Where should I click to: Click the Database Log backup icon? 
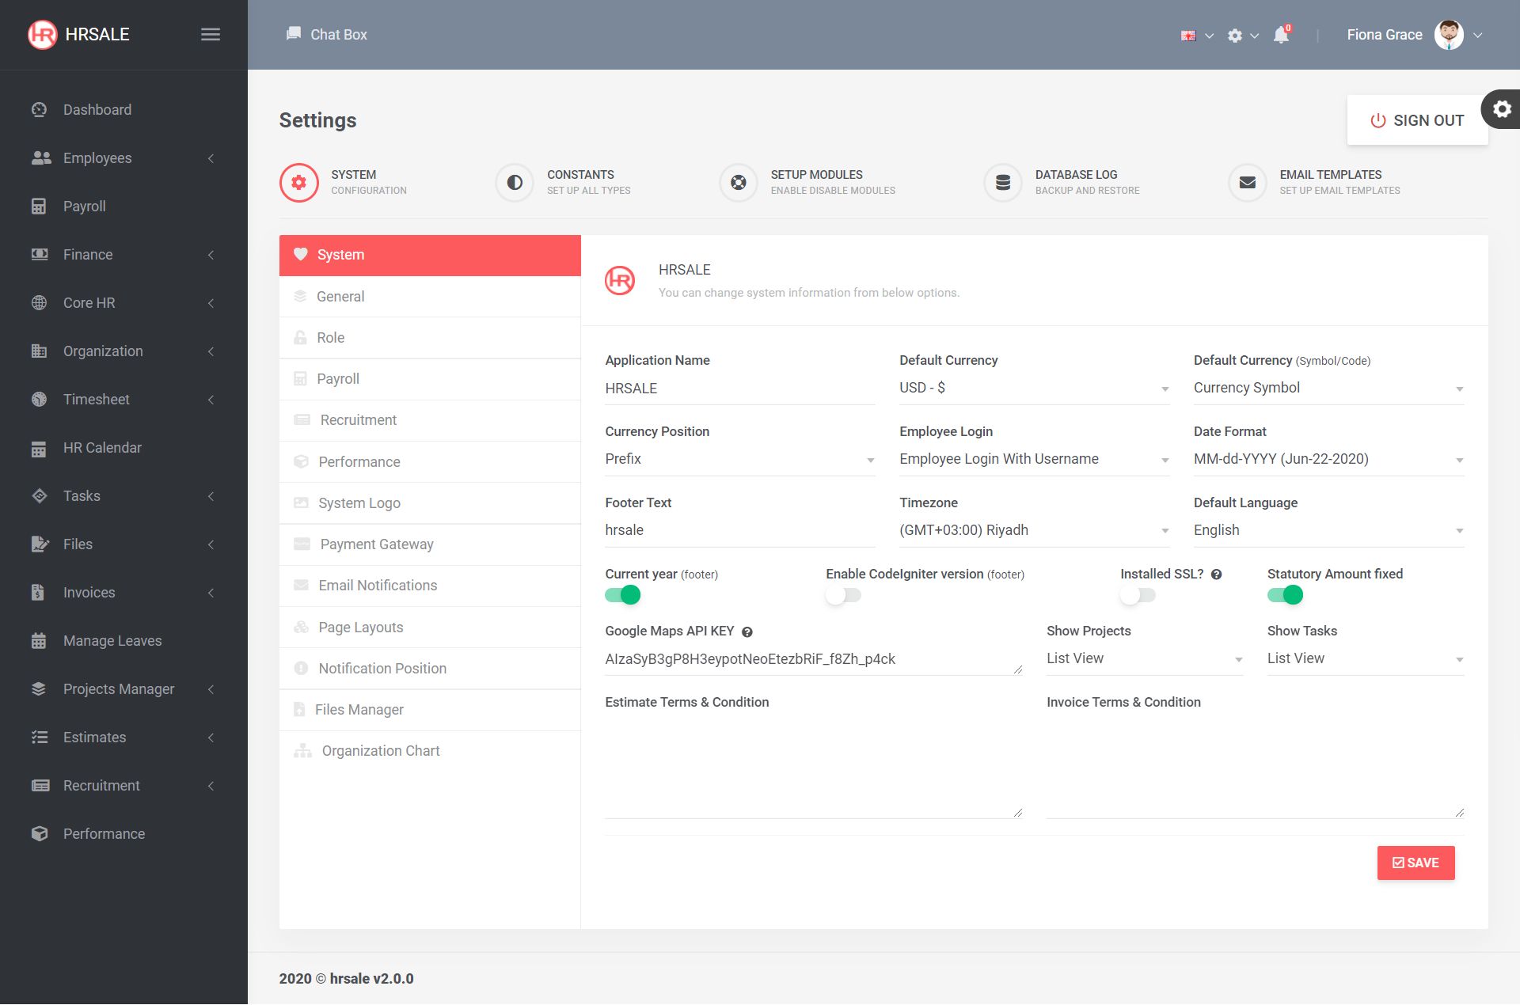[x=1002, y=183]
